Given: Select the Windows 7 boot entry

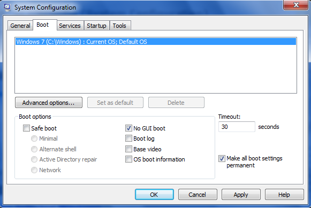Looking at the screenshot, I should pyautogui.click(x=156, y=42).
